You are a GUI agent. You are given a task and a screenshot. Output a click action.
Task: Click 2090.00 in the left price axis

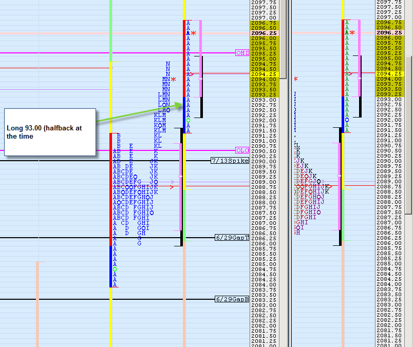pos(264,161)
